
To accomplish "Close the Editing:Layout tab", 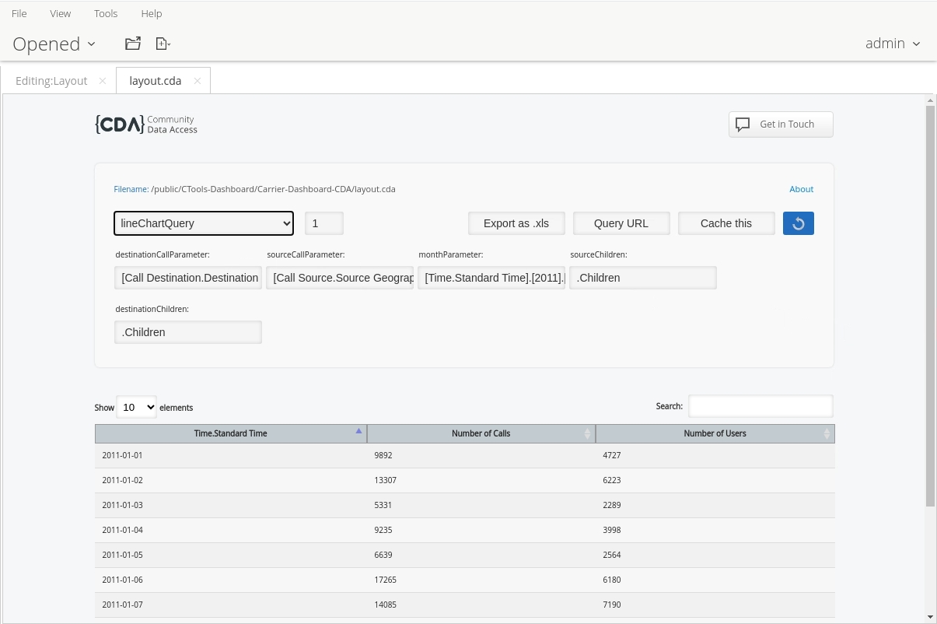I will point(103,81).
